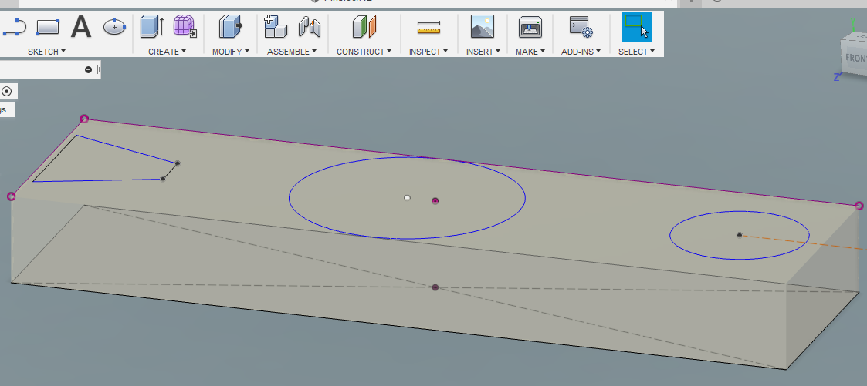Expand the ADD-INS dropdown menu

[581, 52]
